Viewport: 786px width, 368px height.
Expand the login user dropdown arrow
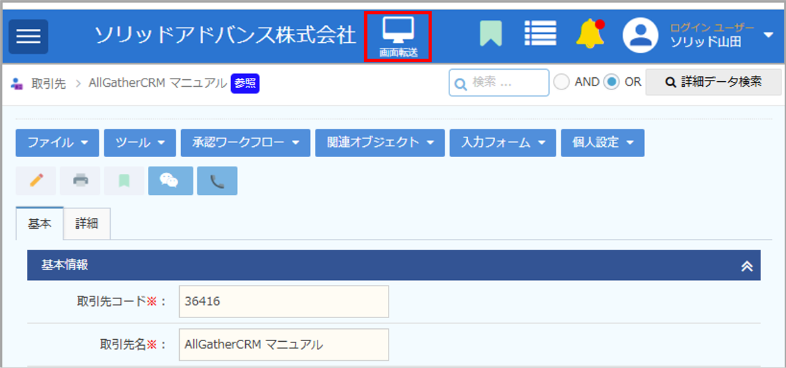pyautogui.click(x=769, y=35)
